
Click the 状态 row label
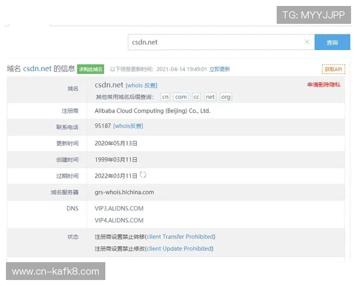click(x=73, y=237)
